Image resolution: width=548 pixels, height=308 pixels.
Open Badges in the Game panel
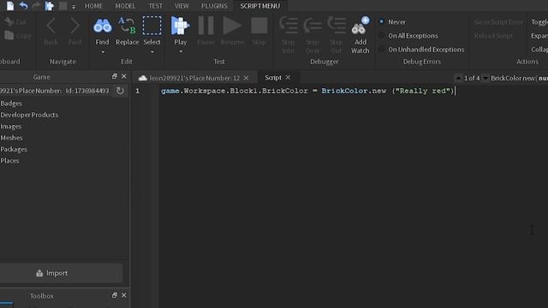pyautogui.click(x=11, y=104)
